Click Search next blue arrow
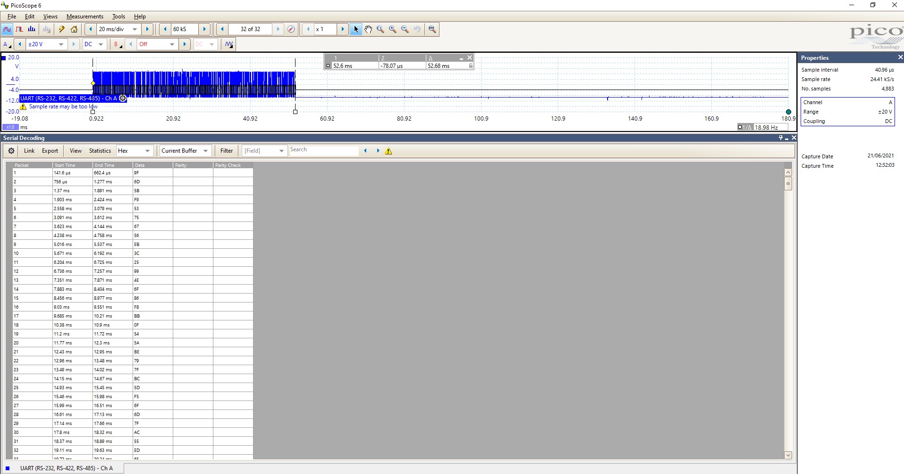 [x=378, y=151]
